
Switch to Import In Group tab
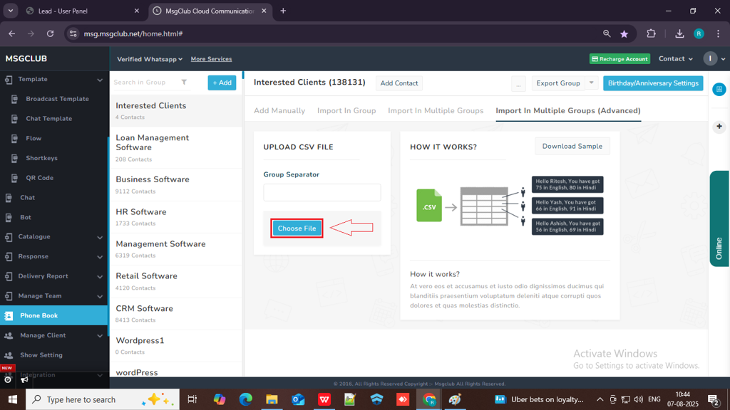[346, 110]
